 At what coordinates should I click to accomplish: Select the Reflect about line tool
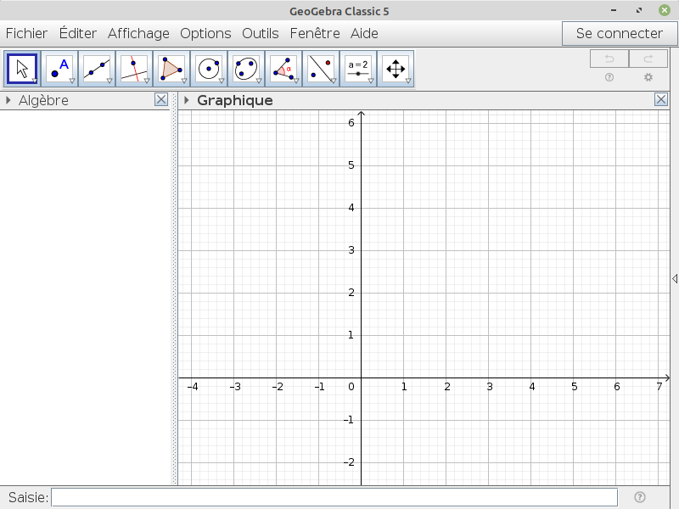coord(321,69)
